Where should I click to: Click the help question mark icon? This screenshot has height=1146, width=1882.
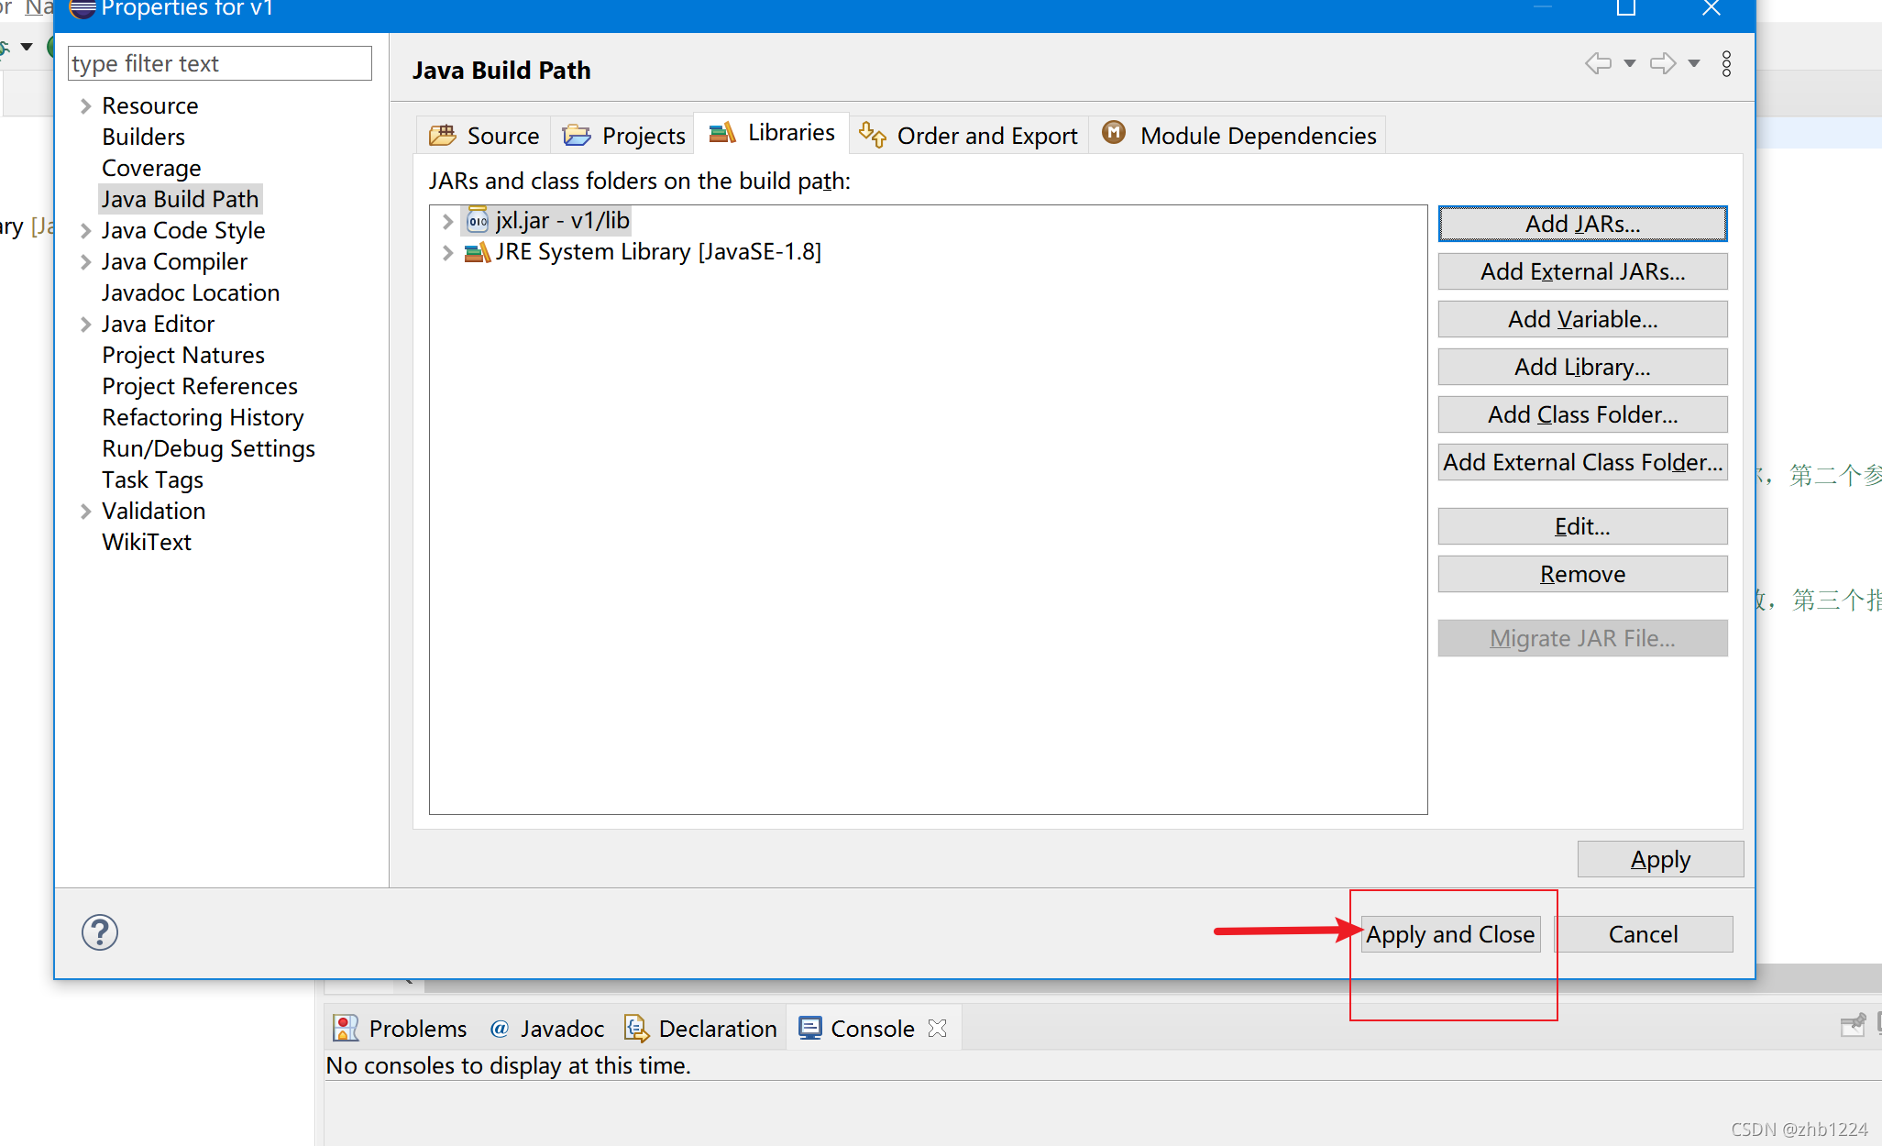click(x=99, y=932)
